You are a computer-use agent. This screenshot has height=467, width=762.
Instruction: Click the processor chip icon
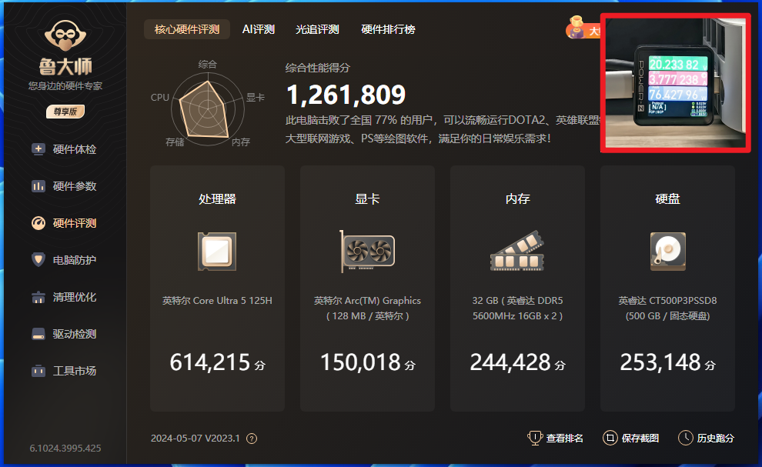click(217, 252)
